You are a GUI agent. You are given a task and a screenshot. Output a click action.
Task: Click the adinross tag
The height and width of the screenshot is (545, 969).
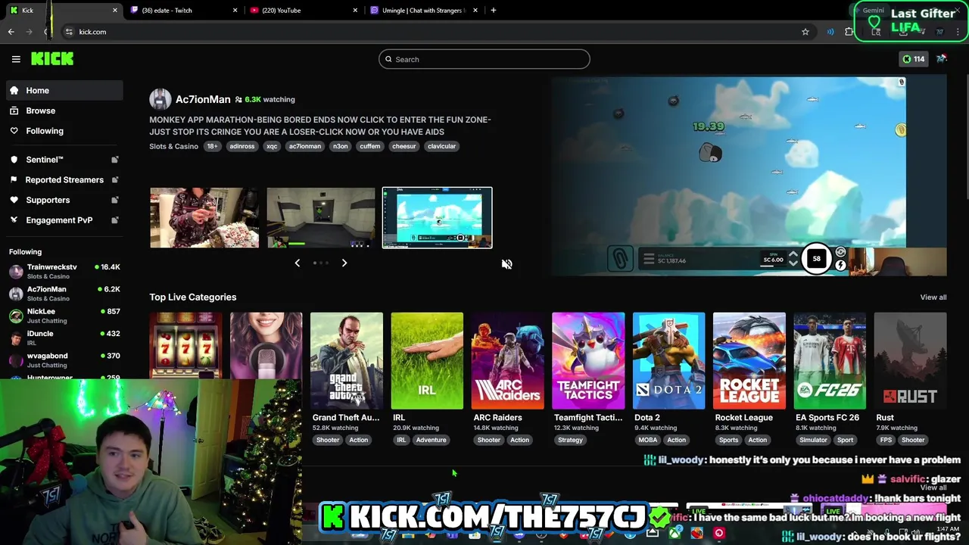tap(242, 146)
